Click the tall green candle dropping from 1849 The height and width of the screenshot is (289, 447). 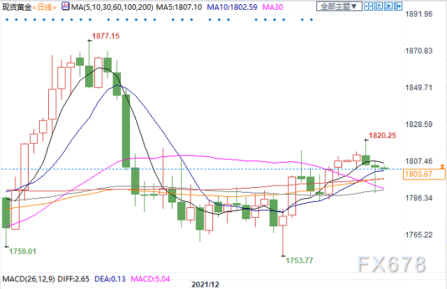pyautogui.click(x=126, y=131)
